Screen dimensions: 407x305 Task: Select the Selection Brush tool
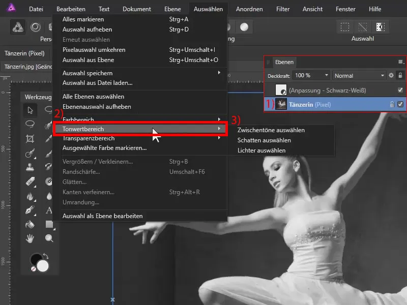48,125
